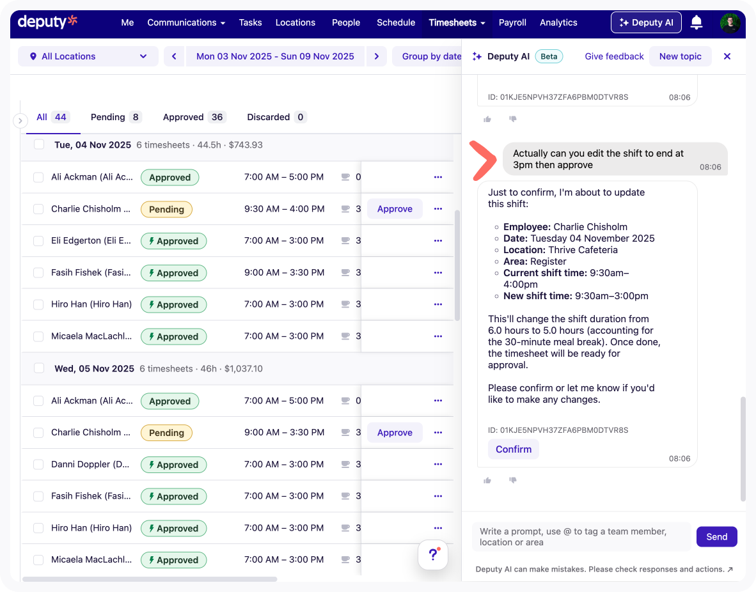Tick checkbox for Eli Edgerton timesheet
The height and width of the screenshot is (592, 756).
click(38, 241)
